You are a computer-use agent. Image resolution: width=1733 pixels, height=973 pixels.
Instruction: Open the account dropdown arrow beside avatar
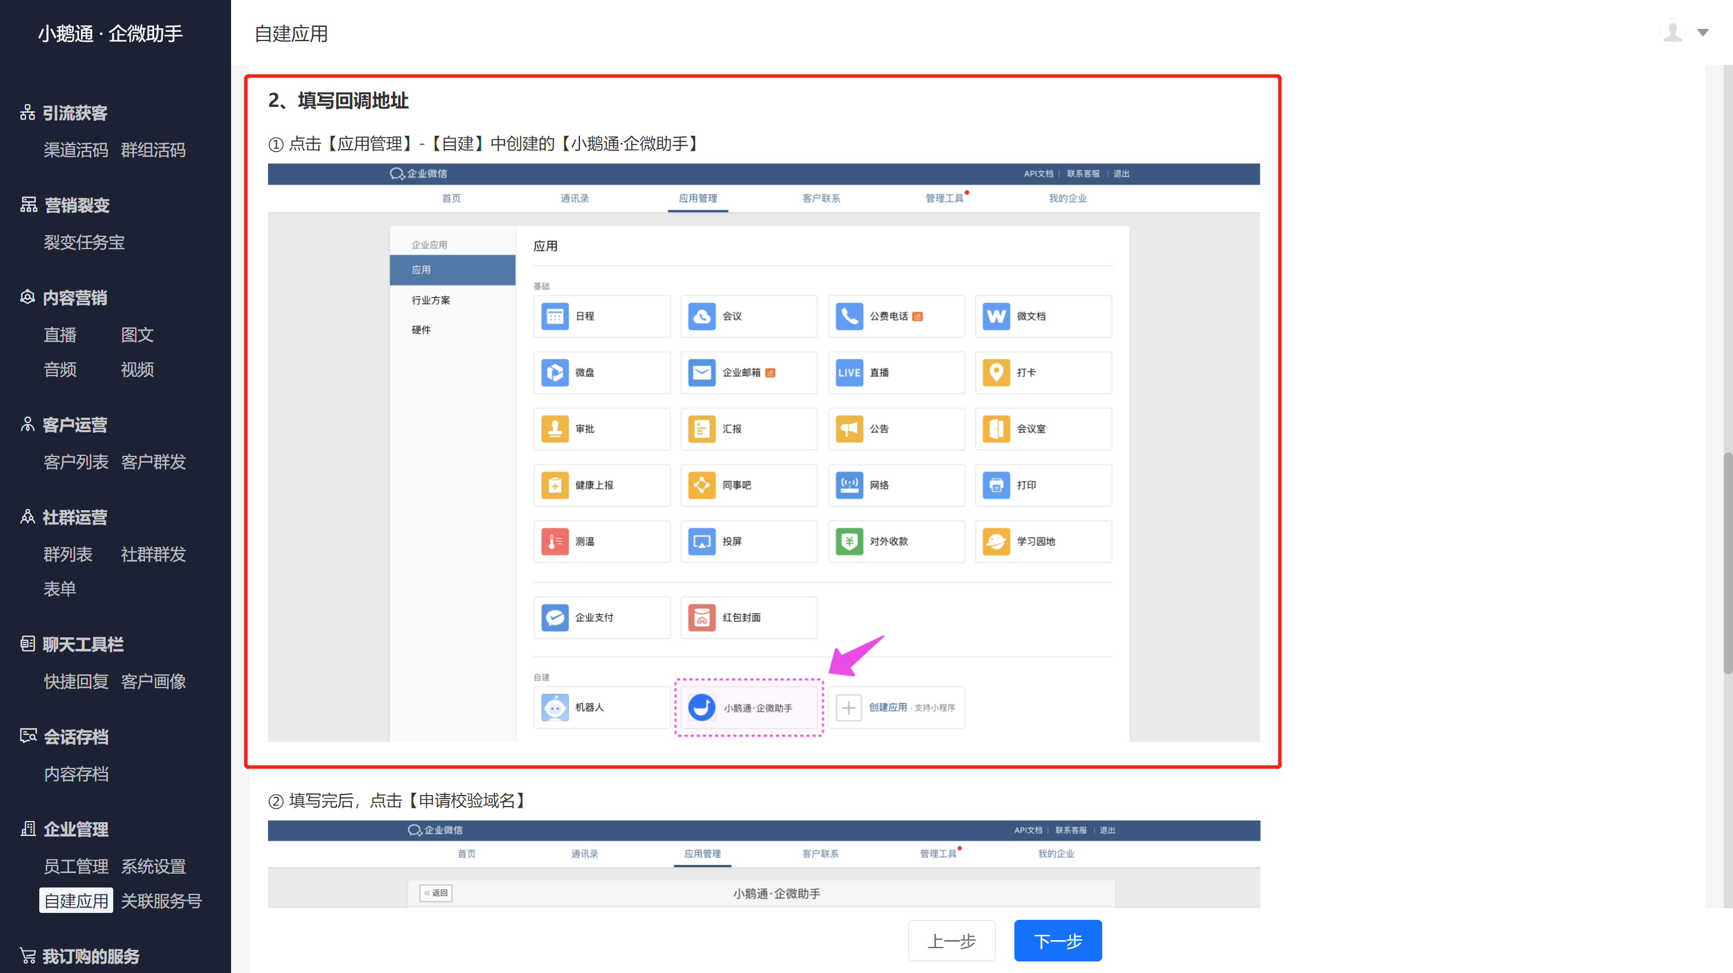pos(1703,32)
